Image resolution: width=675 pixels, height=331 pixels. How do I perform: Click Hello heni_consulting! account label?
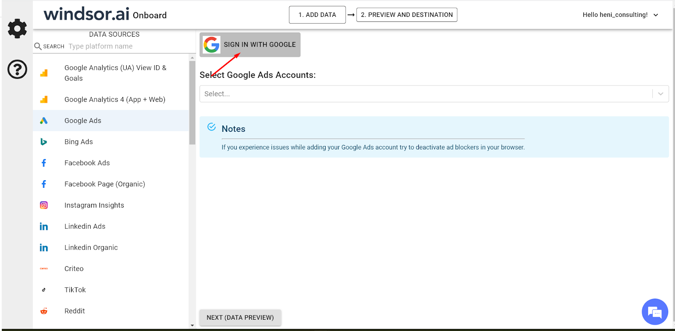615,15
